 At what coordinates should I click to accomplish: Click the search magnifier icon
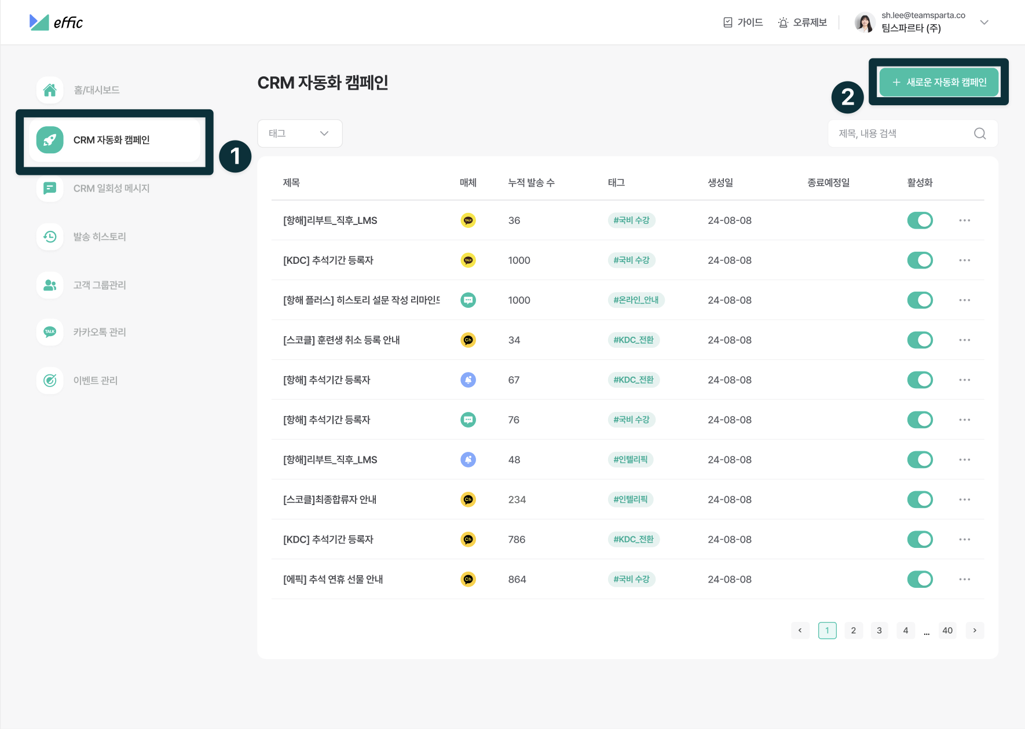tap(980, 134)
